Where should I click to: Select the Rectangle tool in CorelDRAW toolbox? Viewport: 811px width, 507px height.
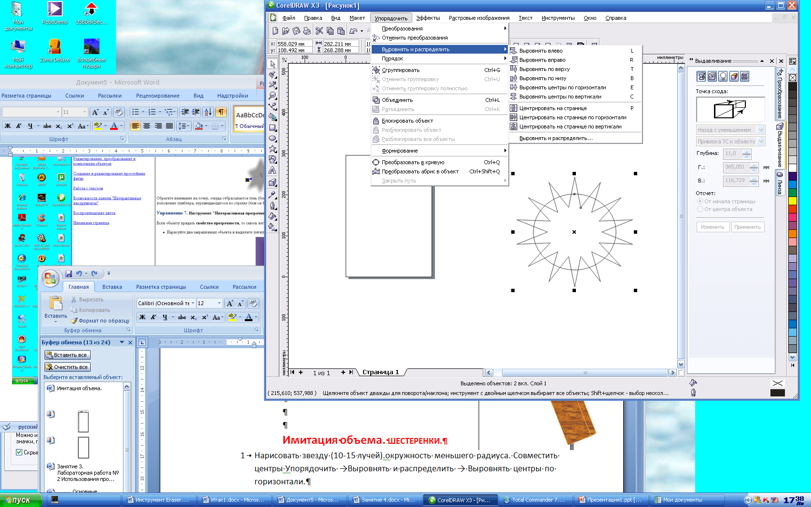[x=273, y=128]
